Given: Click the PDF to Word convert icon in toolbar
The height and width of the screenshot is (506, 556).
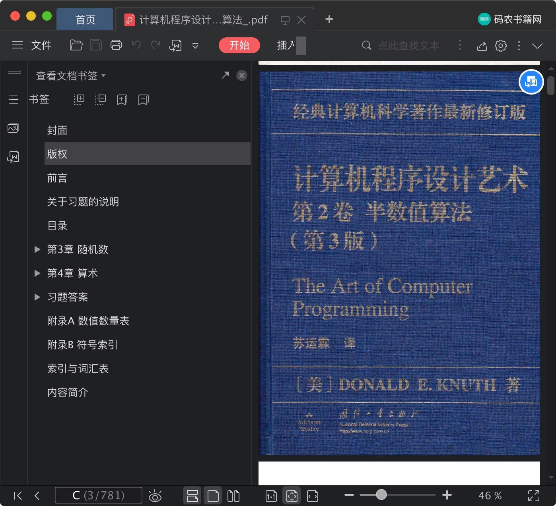Looking at the screenshot, I should tap(175, 46).
